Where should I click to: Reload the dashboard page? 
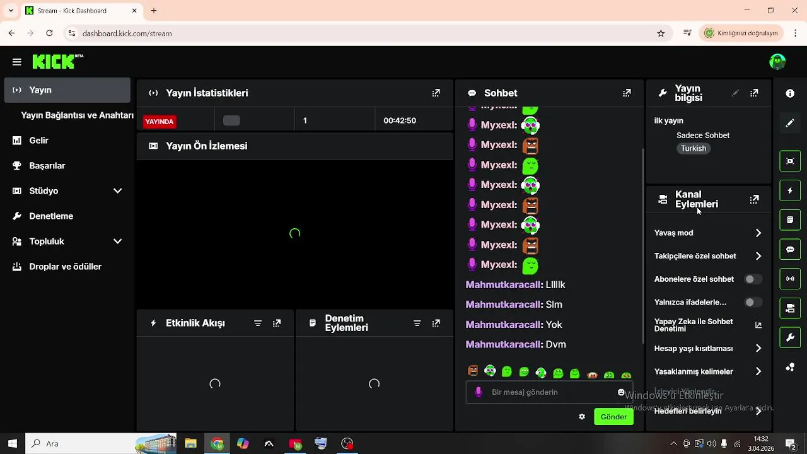coord(49,33)
